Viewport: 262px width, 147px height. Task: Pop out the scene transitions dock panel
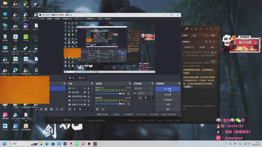[x=152, y=84]
